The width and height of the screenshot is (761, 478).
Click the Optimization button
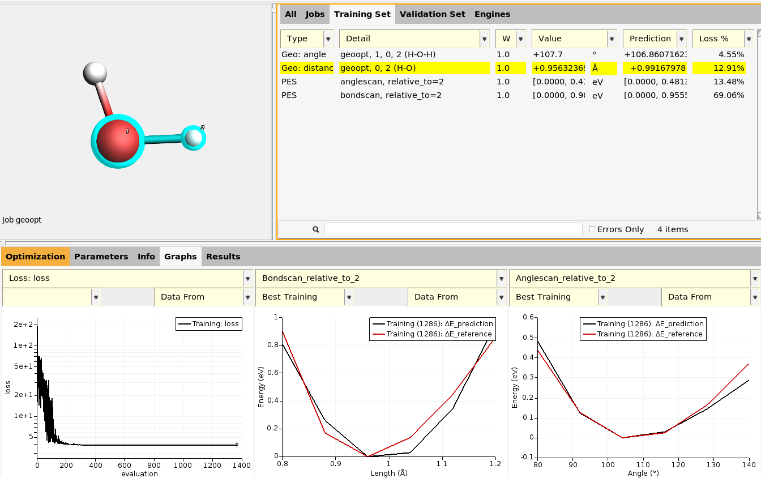tap(36, 257)
